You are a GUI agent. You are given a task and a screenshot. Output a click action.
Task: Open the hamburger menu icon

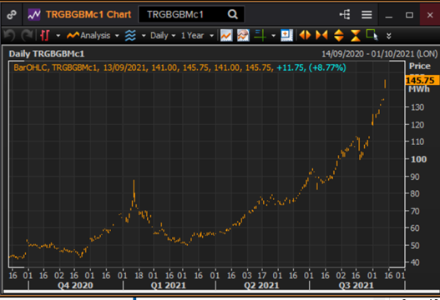point(367,14)
